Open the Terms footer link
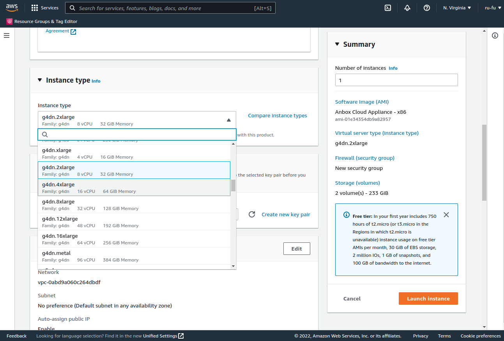504x341 pixels. click(444, 336)
